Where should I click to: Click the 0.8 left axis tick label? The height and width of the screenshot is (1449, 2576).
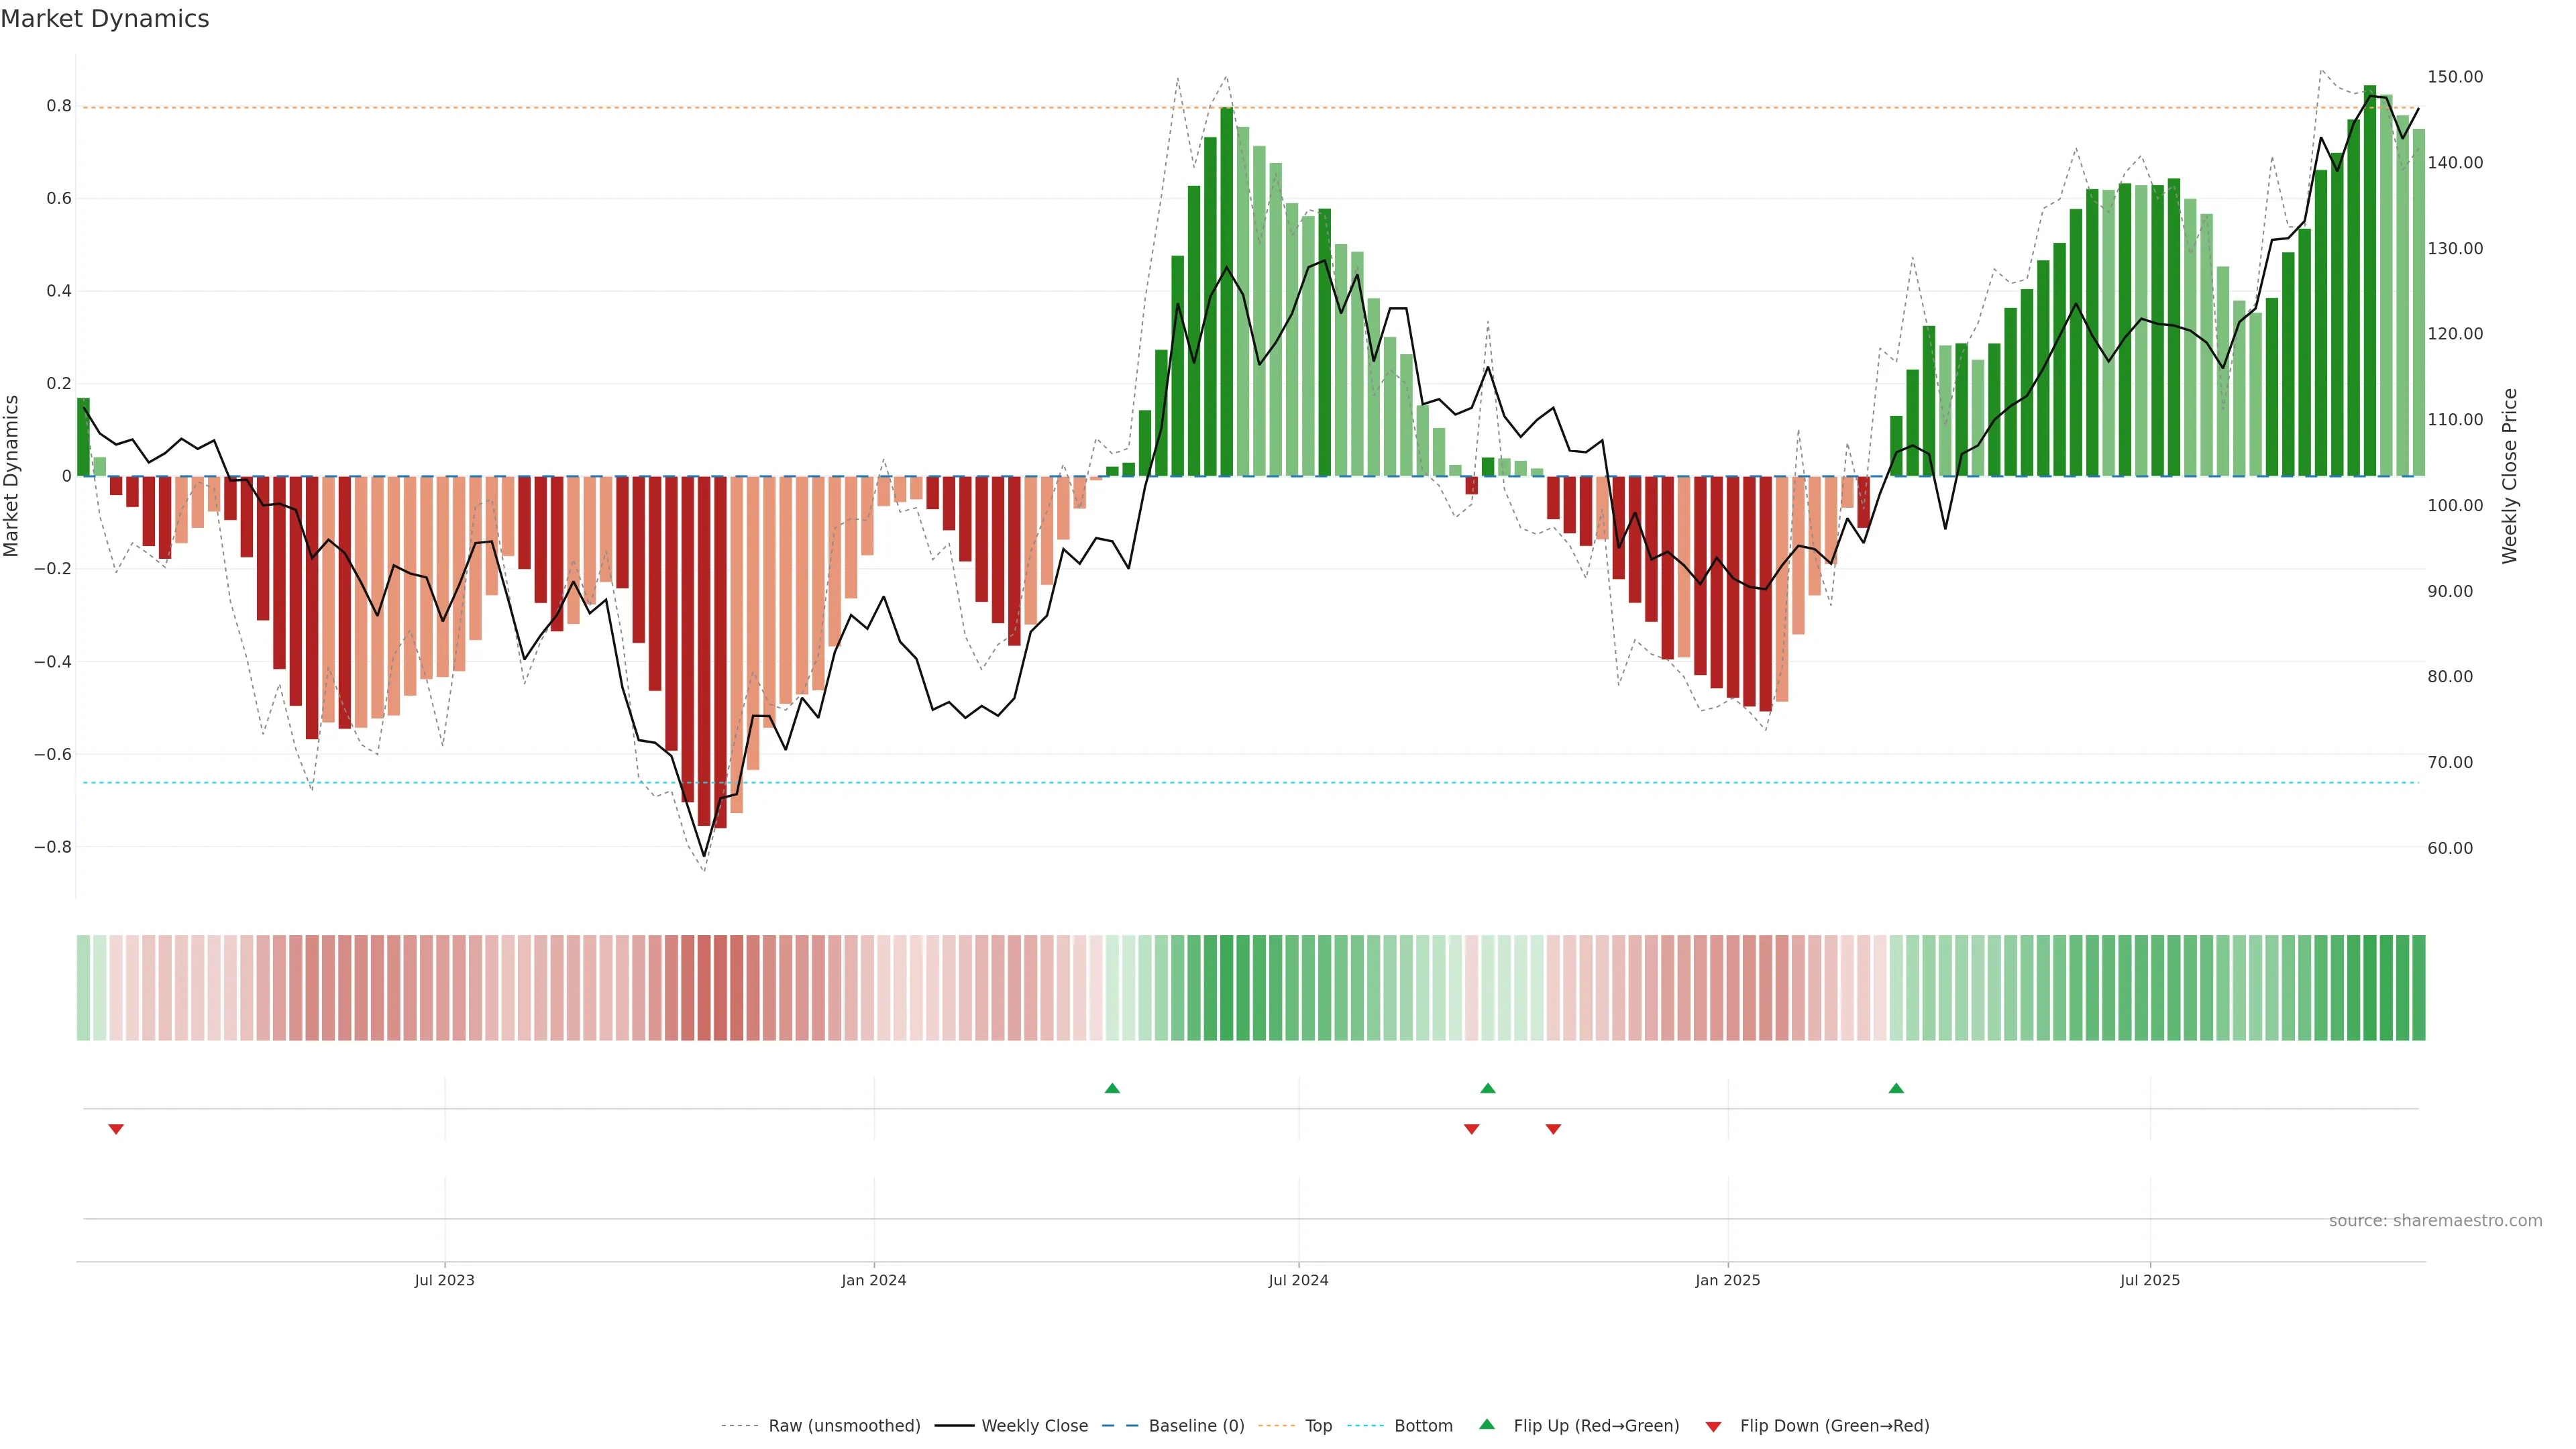[x=59, y=106]
